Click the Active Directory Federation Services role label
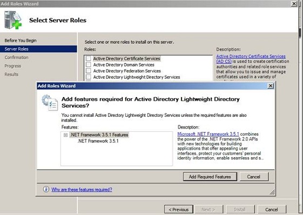The image size is (303, 215). [127, 71]
